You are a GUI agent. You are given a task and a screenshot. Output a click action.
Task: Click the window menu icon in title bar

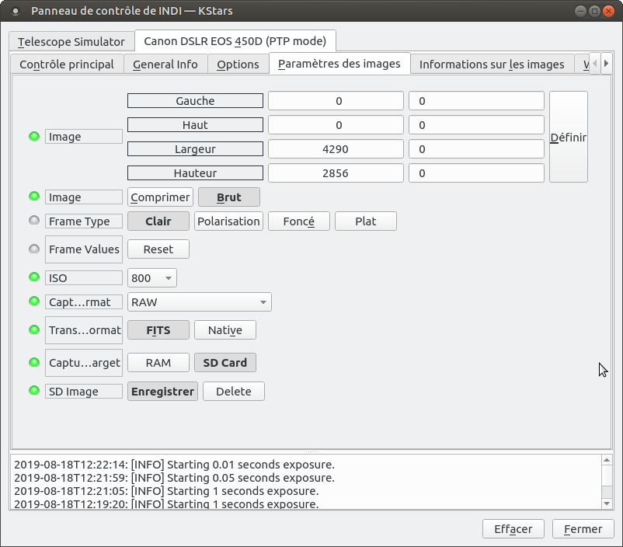pyautogui.click(x=15, y=11)
